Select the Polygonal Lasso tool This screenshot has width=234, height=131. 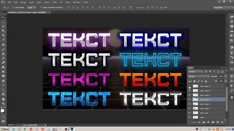pos(3,27)
